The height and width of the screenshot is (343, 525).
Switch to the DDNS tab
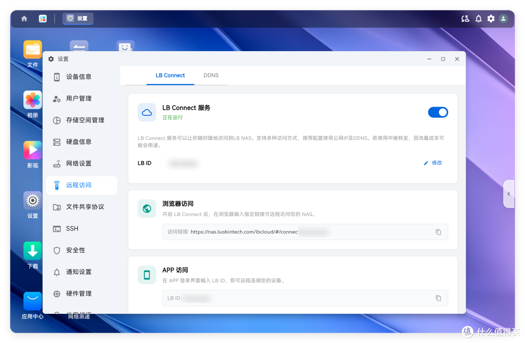[x=211, y=75]
